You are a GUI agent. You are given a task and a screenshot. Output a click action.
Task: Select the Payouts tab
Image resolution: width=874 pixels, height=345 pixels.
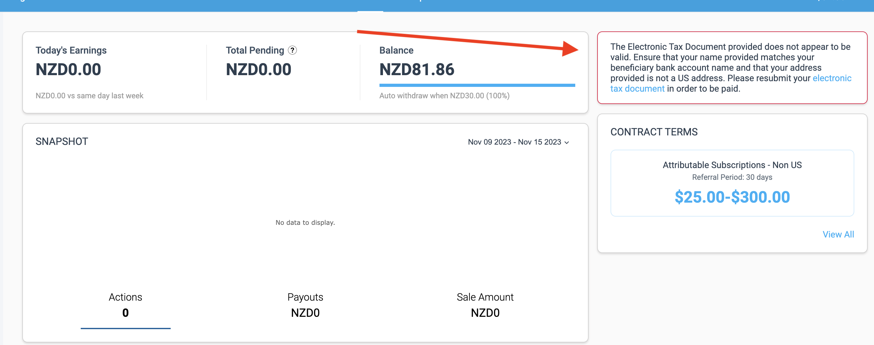coord(305,305)
